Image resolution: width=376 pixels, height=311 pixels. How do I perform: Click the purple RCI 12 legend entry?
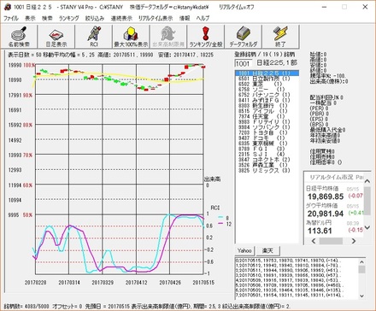pos(225,224)
